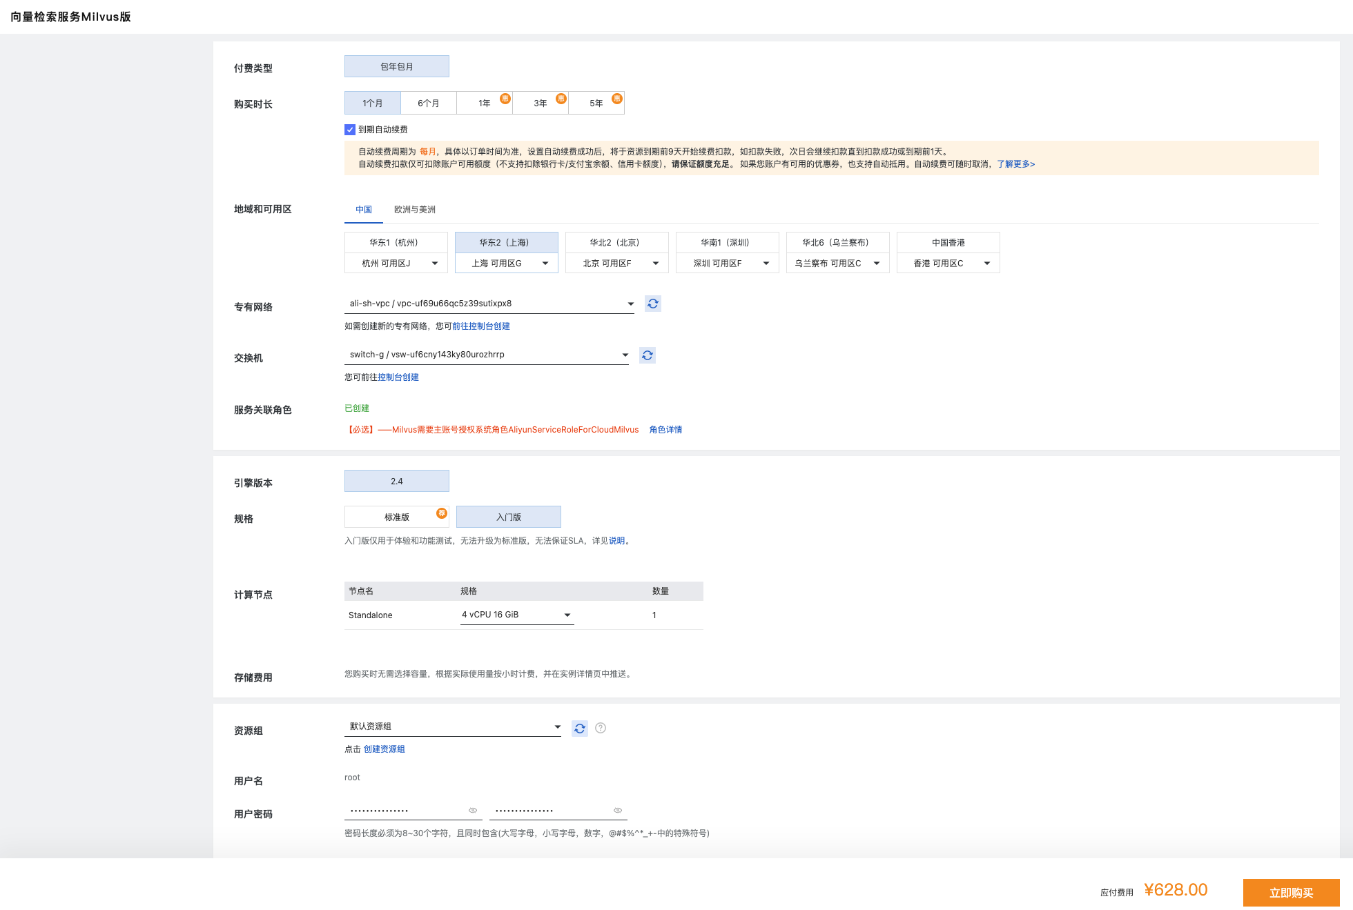
Task: Toggle 到期自动续费 checkbox
Action: 350,130
